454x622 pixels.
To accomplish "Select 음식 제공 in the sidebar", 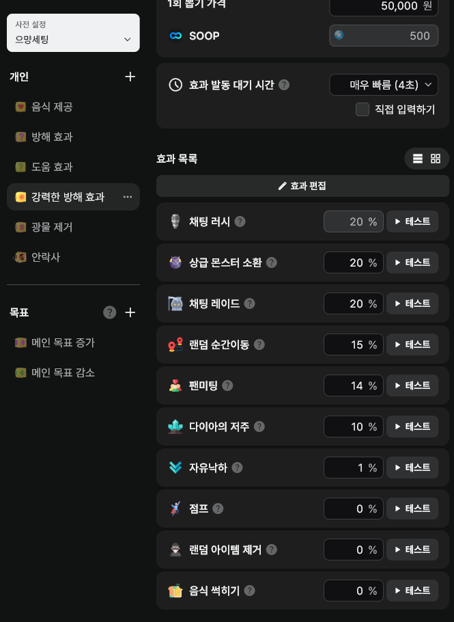I will [52, 107].
